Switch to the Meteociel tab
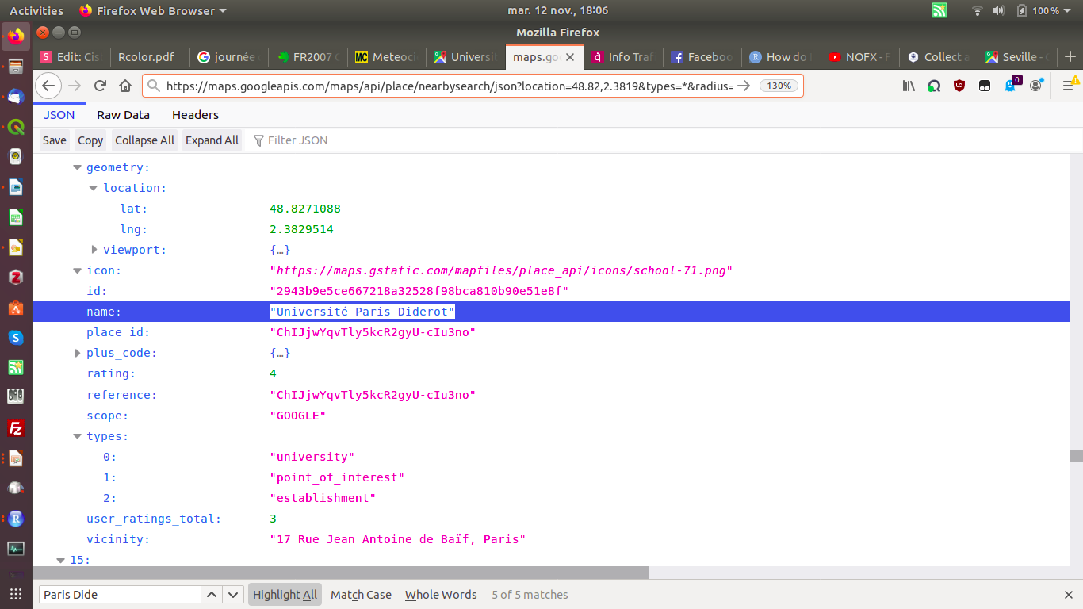Viewport: 1083px width, 609px height. point(387,57)
